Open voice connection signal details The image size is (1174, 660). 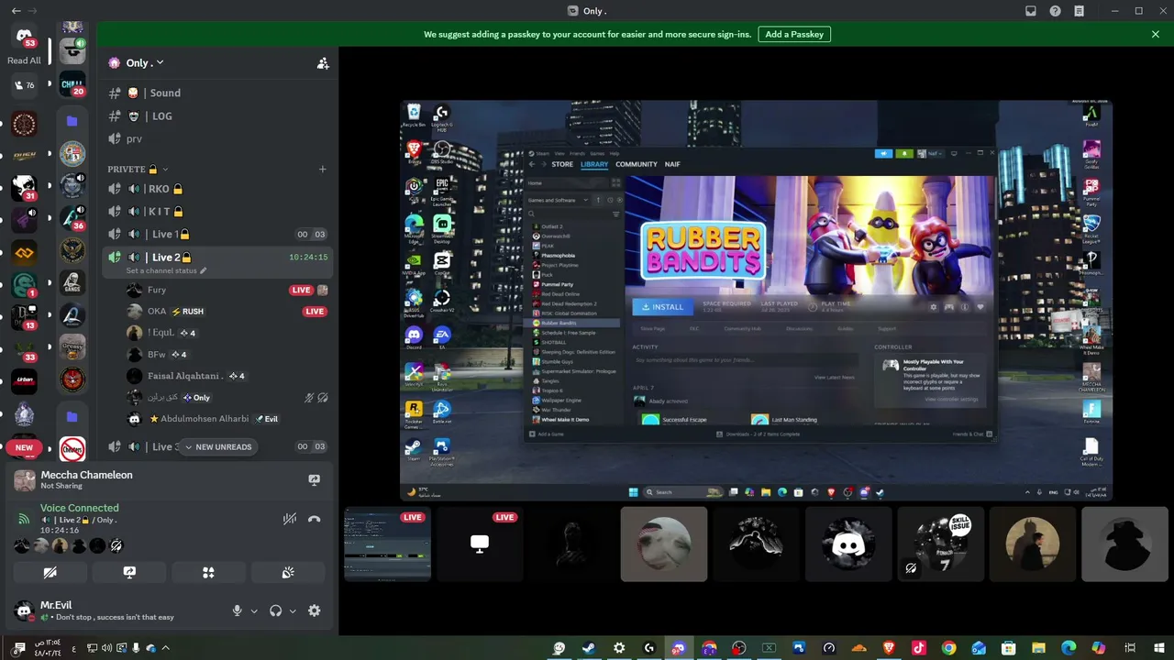click(24, 519)
